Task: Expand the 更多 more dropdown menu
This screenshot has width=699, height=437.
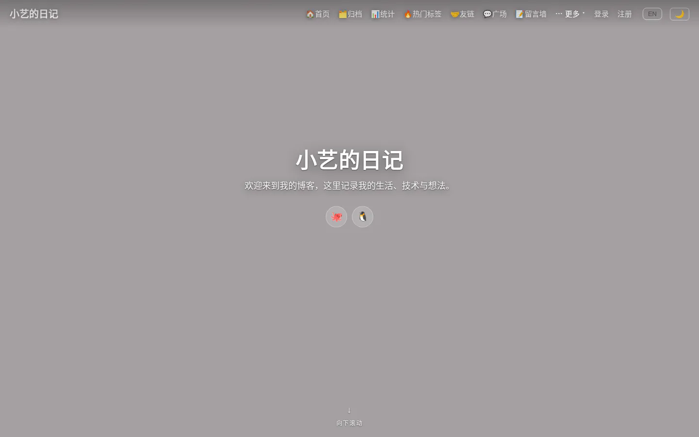Action: coord(570,14)
